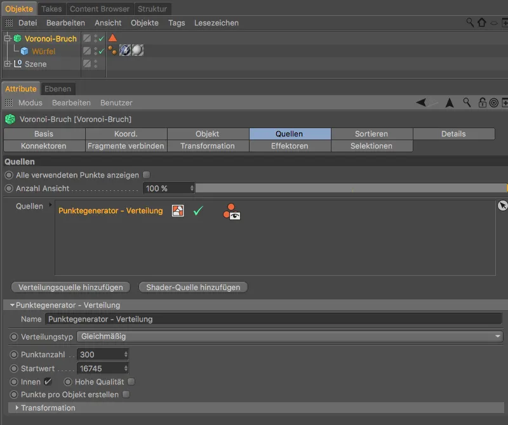
Task: Toggle the Punktegenerator source green checkmark
Action: [x=198, y=211]
